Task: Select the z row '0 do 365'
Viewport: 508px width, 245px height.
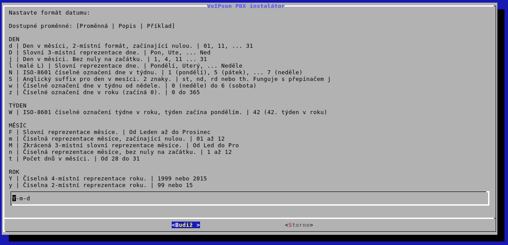Action: [104, 92]
